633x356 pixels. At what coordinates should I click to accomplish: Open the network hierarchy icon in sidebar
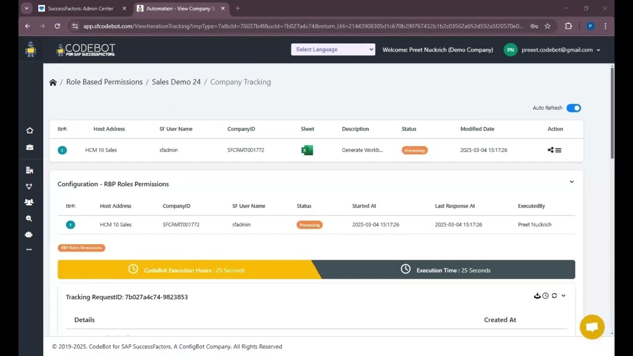(29, 186)
